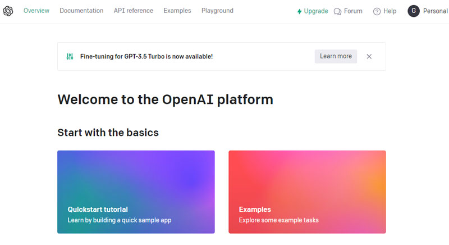
Task: Open the Overview tab
Action: tap(36, 11)
